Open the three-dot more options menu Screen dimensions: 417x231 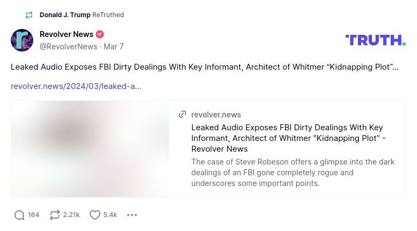[132, 215]
